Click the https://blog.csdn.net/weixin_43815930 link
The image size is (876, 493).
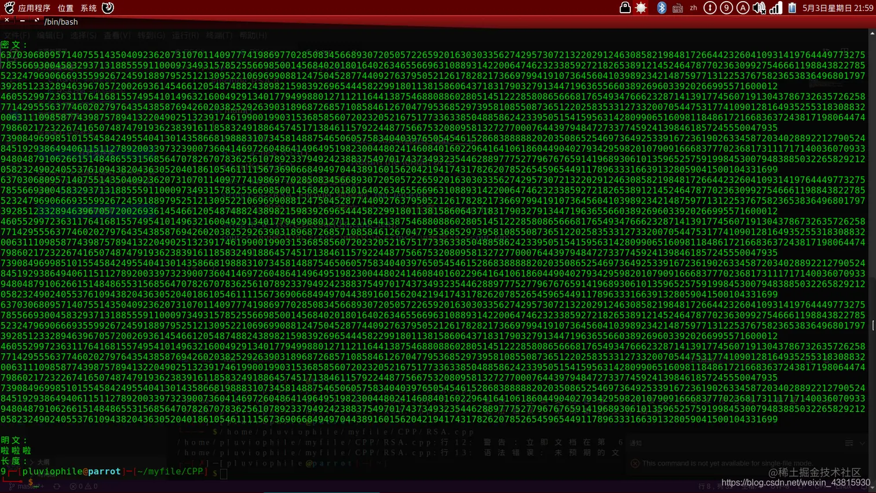point(795,483)
